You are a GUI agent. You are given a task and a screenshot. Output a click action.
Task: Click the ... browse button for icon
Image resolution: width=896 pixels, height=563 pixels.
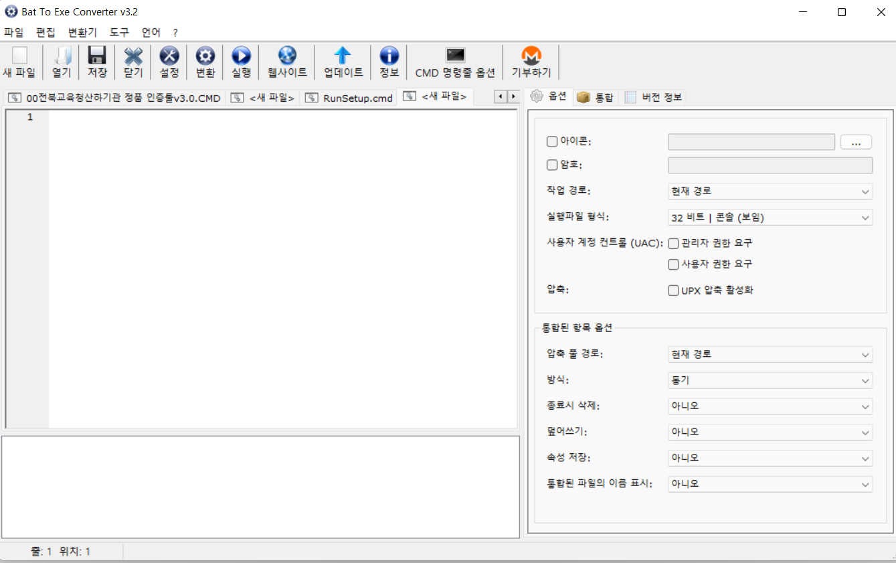point(856,142)
